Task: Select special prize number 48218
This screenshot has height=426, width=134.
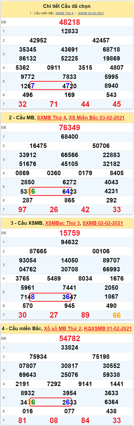Action: (70, 22)
